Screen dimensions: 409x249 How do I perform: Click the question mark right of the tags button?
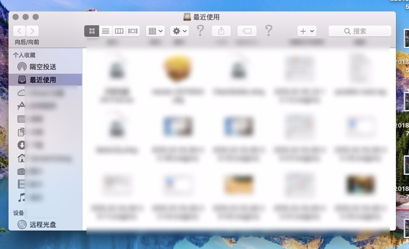click(269, 31)
